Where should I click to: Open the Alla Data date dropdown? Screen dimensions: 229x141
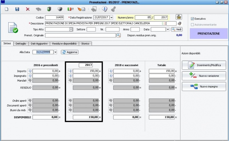coord(55,52)
